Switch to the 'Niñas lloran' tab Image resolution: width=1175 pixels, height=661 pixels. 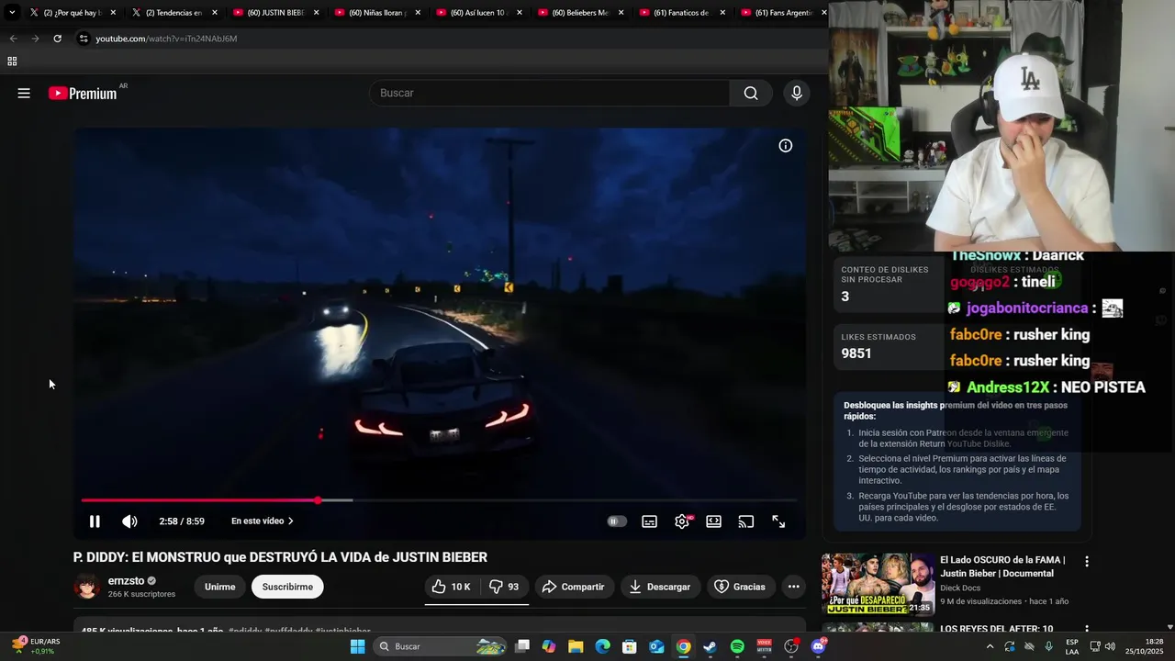[x=375, y=13]
